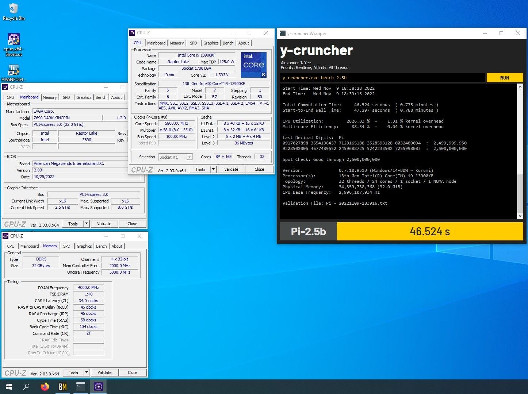Select About tab in Memory window
Image resolution: width=528 pixels, height=394 pixels.
[117, 246]
